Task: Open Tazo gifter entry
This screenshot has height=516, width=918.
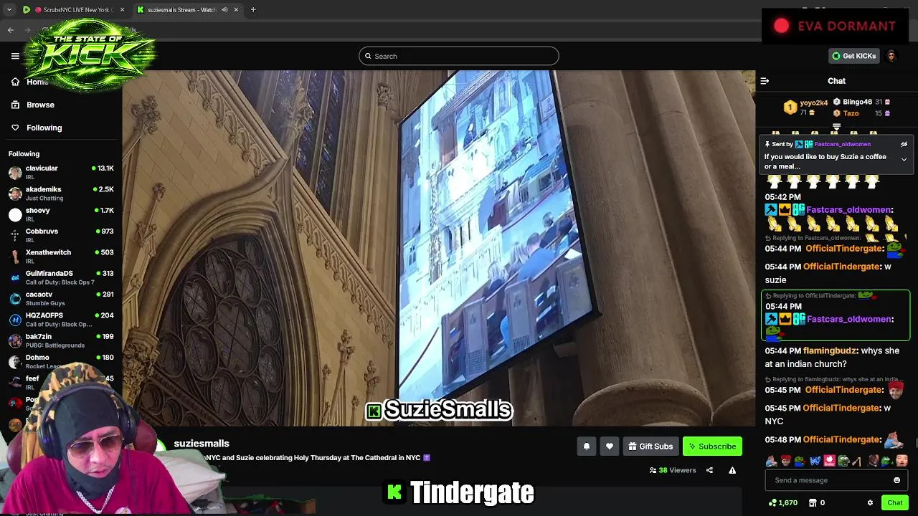Action: pyautogui.click(x=861, y=113)
